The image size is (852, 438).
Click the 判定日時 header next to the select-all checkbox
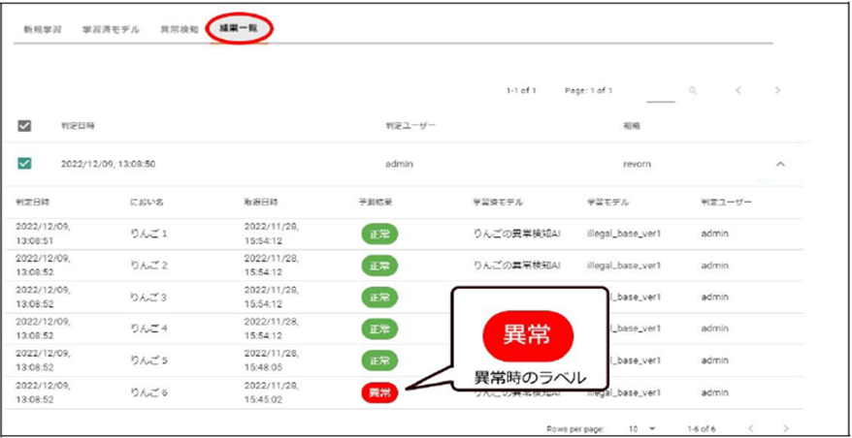78,126
